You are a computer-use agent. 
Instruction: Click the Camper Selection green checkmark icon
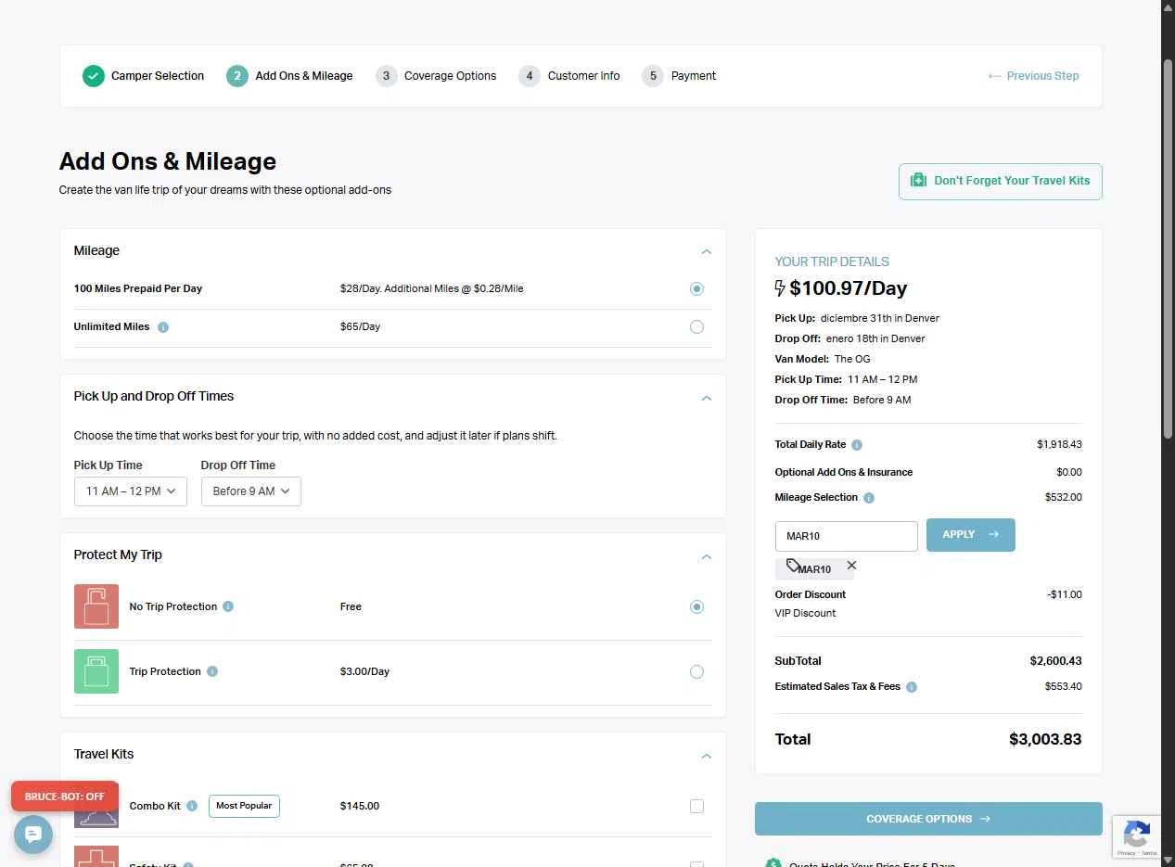pos(93,76)
